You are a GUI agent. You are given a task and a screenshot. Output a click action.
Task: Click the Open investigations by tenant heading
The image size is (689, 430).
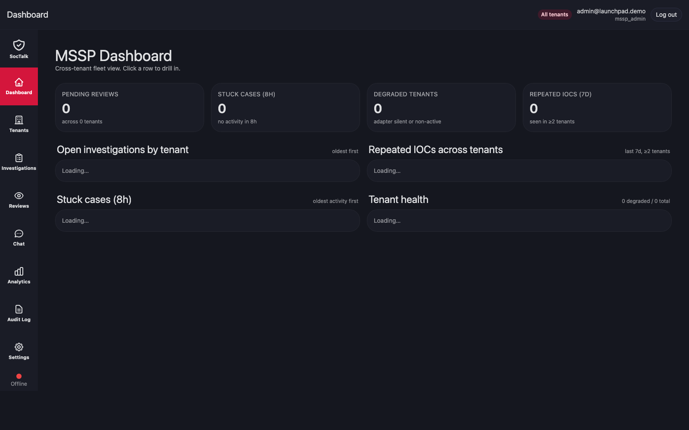(x=123, y=150)
